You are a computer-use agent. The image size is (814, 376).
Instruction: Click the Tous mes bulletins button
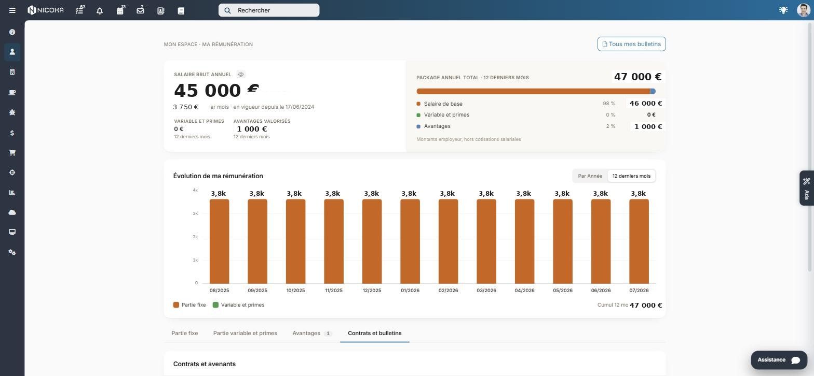click(x=631, y=44)
